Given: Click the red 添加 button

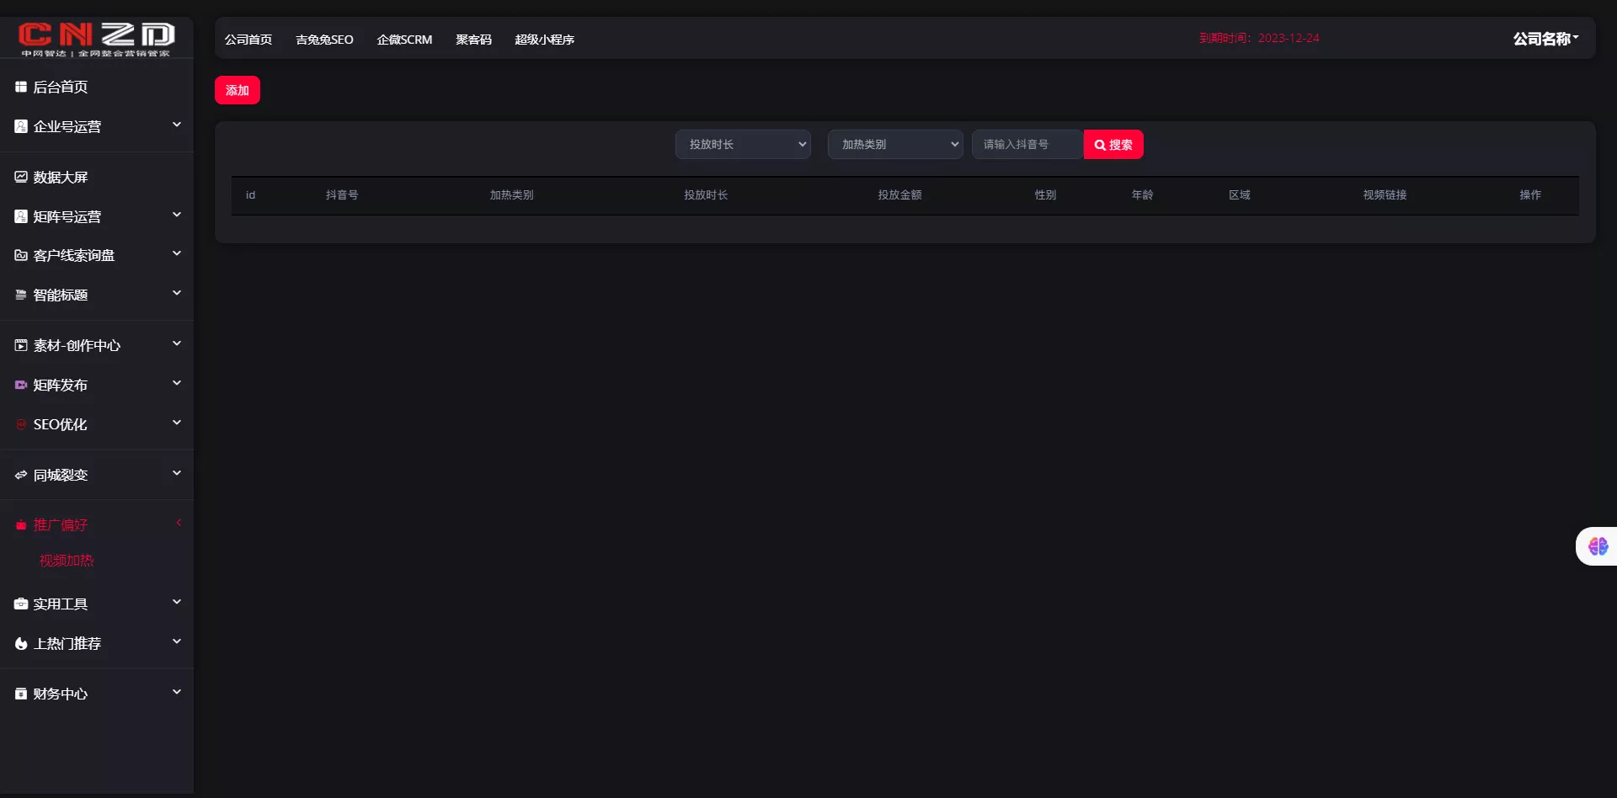Looking at the screenshot, I should (237, 90).
